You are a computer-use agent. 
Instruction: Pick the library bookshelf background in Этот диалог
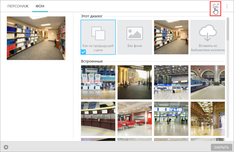pyautogui.click(x=171, y=37)
